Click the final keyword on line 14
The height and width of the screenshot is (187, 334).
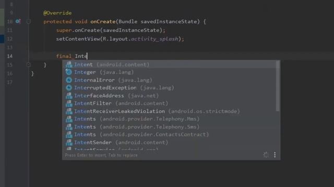pyautogui.click(x=64, y=56)
